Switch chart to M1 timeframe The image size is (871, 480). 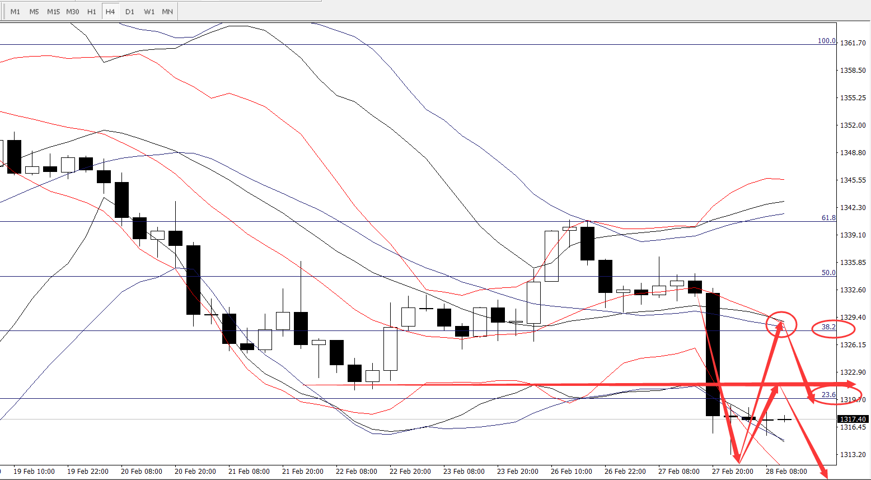[15, 12]
